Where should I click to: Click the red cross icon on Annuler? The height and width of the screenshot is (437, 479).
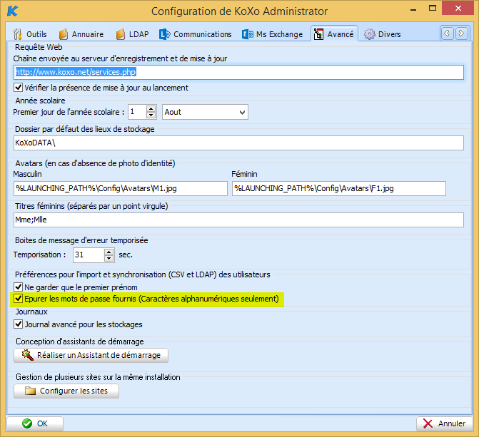click(428, 423)
